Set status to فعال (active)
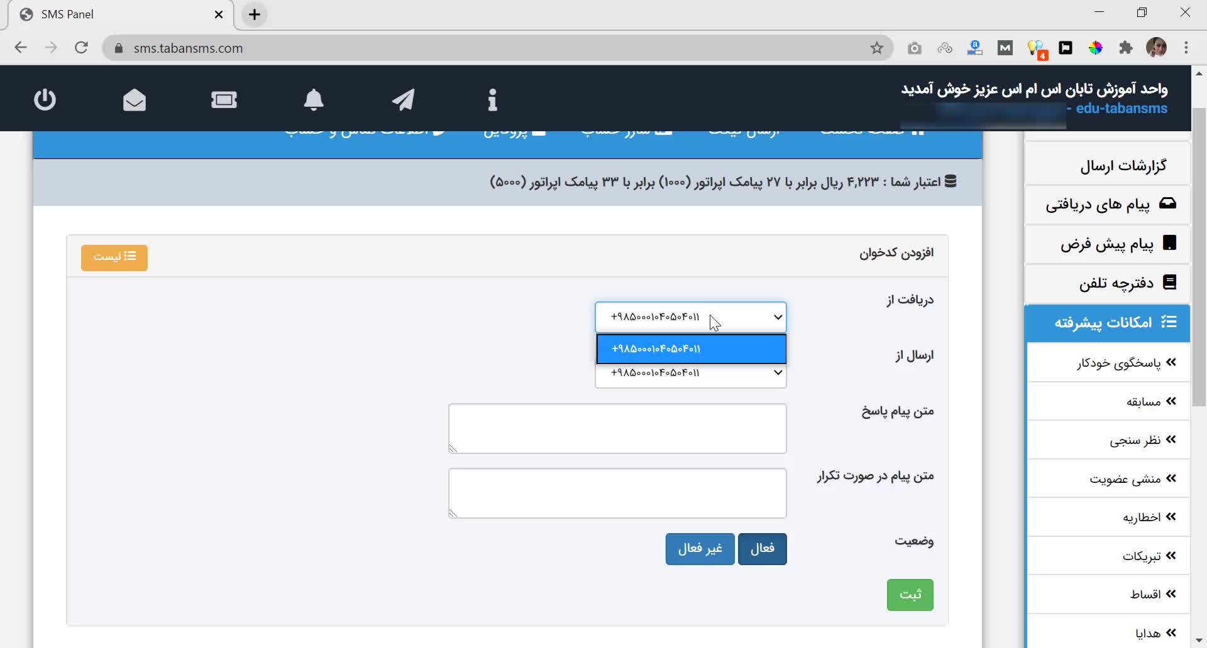This screenshot has width=1207, height=648. pos(763,549)
